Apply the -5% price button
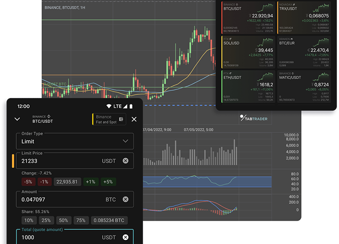339x244 pixels. coord(28,182)
